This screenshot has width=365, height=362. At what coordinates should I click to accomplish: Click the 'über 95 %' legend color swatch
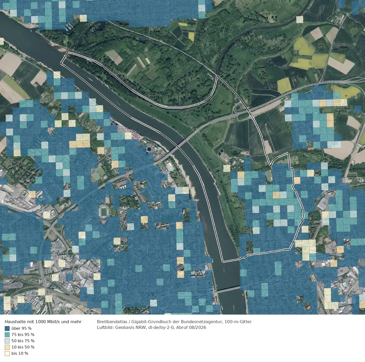click(7, 328)
